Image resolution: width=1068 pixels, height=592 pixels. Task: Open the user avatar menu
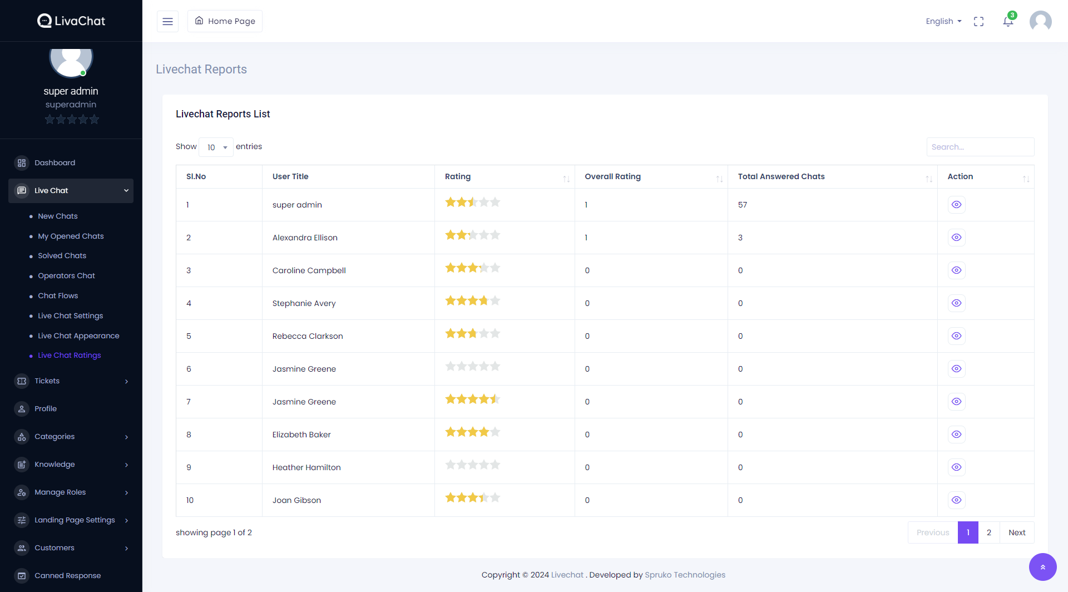1040,21
